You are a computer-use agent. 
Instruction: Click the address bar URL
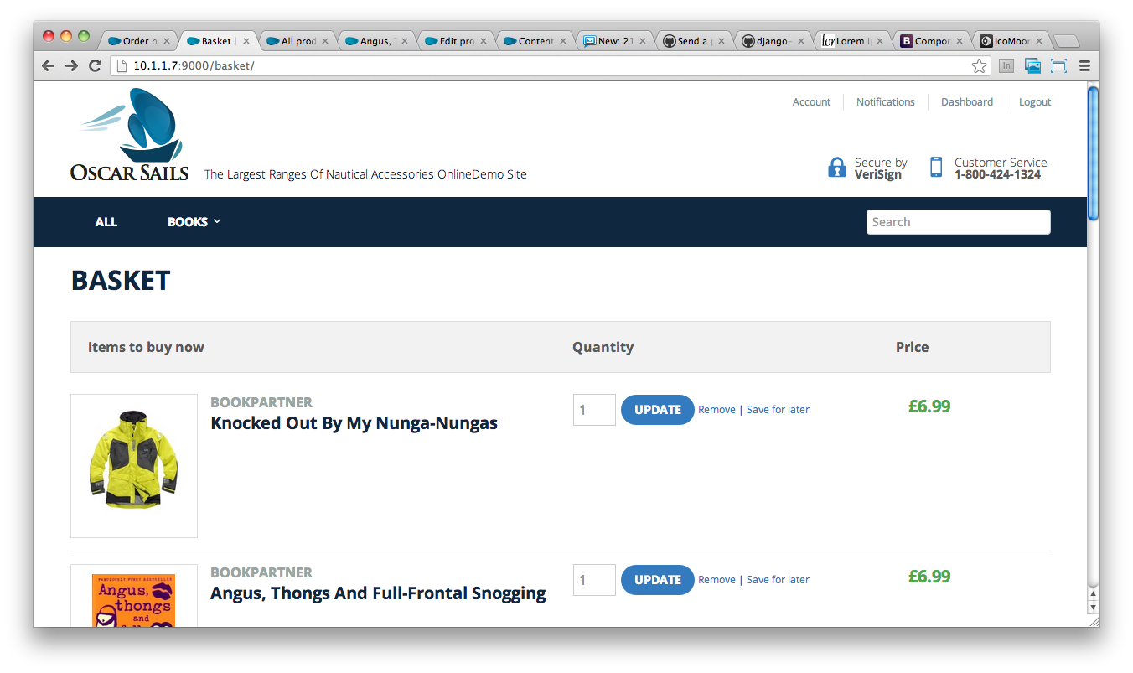pos(194,65)
